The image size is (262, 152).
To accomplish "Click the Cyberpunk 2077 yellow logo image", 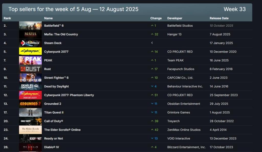I will pyautogui.click(x=30, y=52).
